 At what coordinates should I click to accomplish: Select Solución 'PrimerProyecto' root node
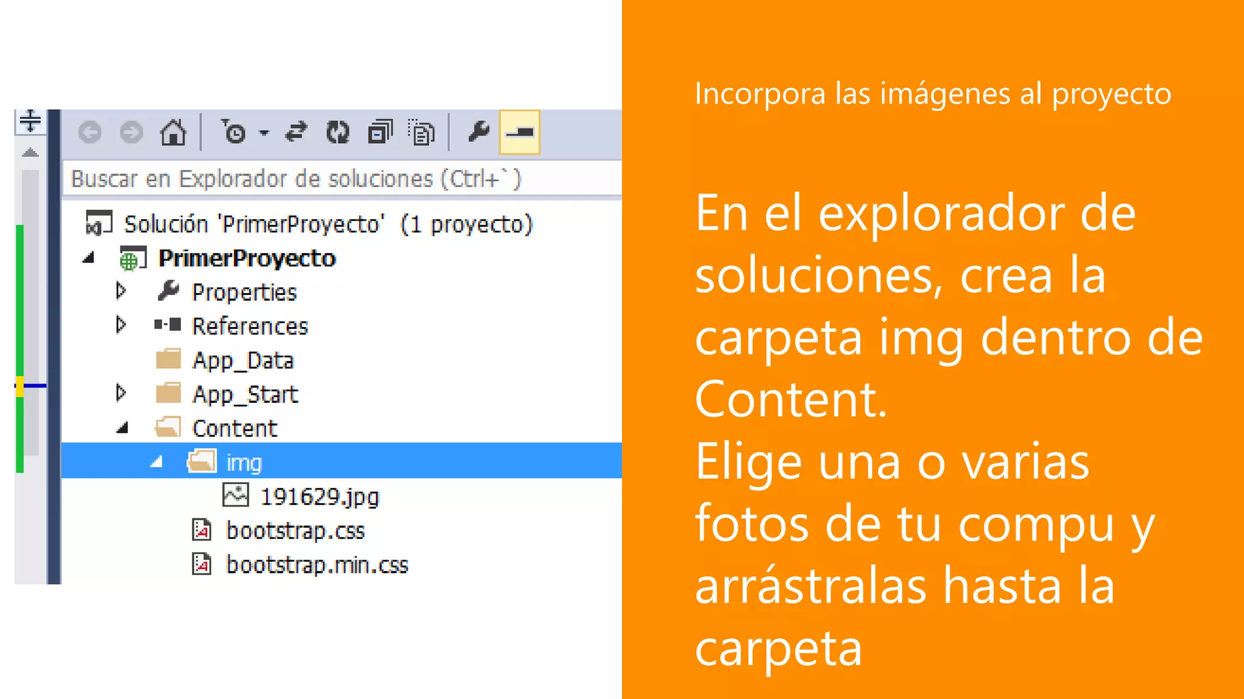click(x=329, y=224)
